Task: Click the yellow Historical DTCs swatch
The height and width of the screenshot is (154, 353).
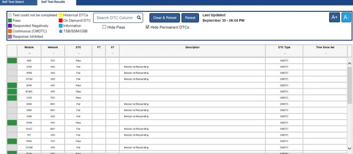Action: click(x=60, y=15)
